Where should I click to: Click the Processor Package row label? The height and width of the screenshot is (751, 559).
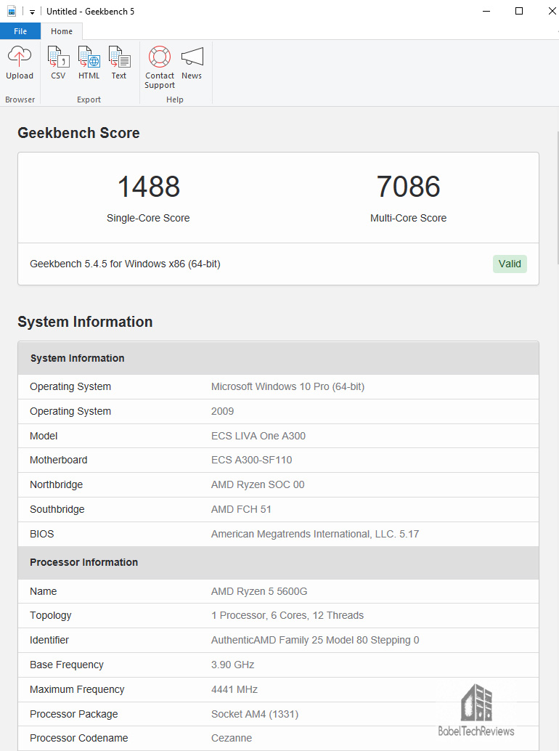[x=74, y=714]
